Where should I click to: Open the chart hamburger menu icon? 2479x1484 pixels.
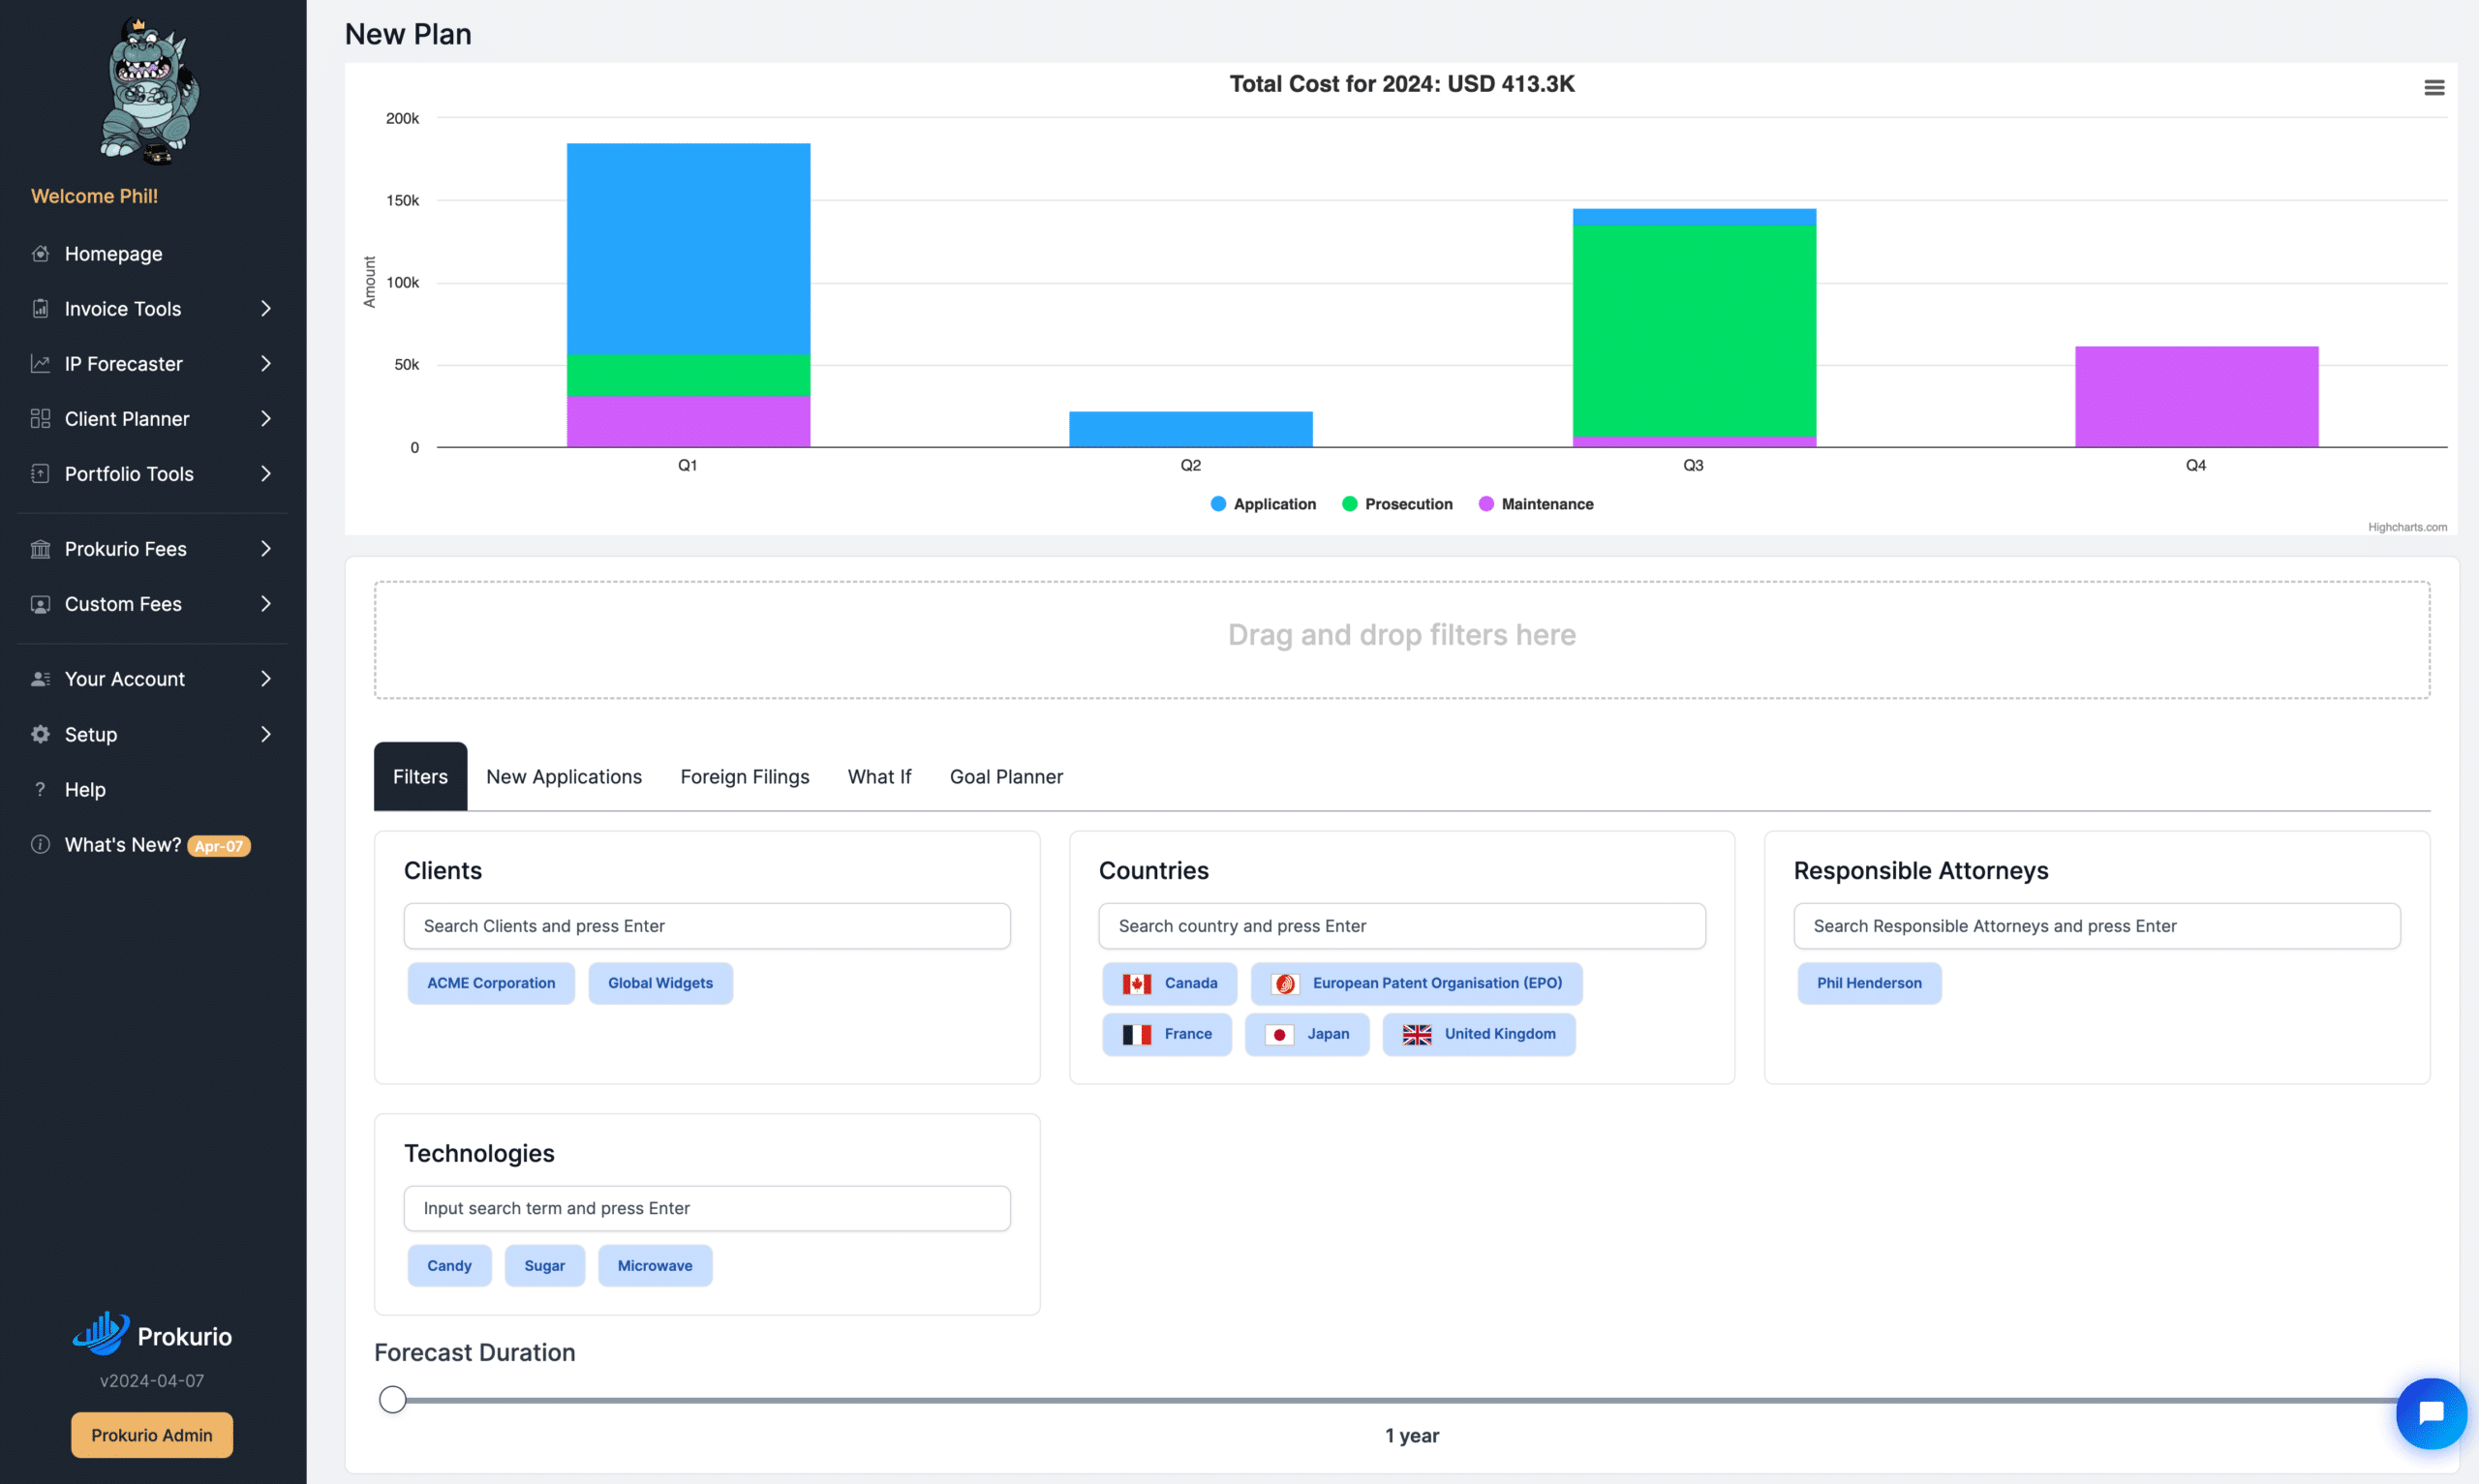point(2434,88)
